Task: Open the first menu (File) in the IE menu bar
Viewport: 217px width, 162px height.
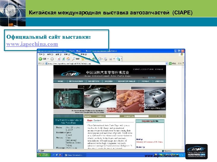Action: (x=42, y=54)
